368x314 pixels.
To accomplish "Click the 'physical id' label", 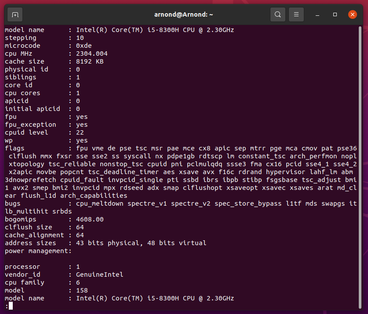I will coord(26,70).
